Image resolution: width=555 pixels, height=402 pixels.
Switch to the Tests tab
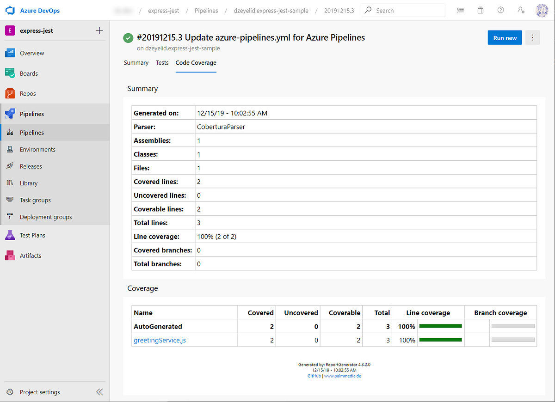point(162,63)
